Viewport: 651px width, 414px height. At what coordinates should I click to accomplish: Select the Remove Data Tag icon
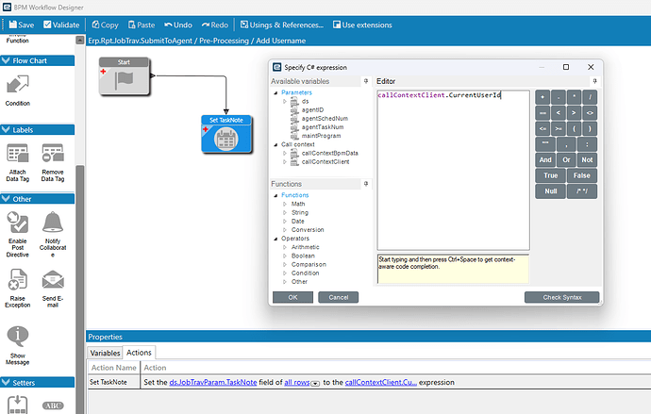pos(53,155)
